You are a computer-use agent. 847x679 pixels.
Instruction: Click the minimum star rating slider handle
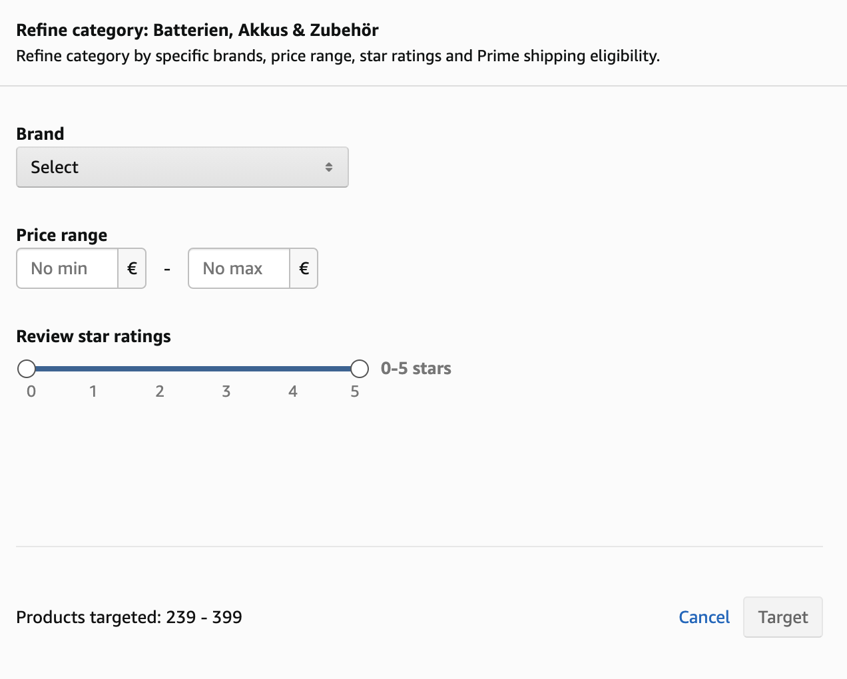point(27,368)
